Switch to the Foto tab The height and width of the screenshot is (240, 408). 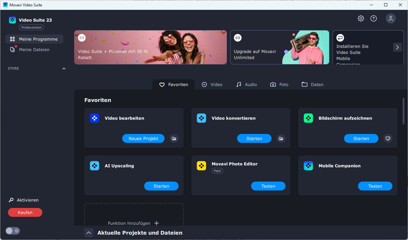(x=279, y=84)
